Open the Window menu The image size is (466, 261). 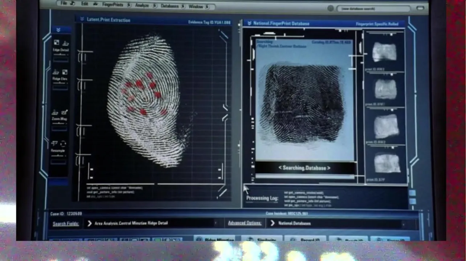(x=196, y=7)
